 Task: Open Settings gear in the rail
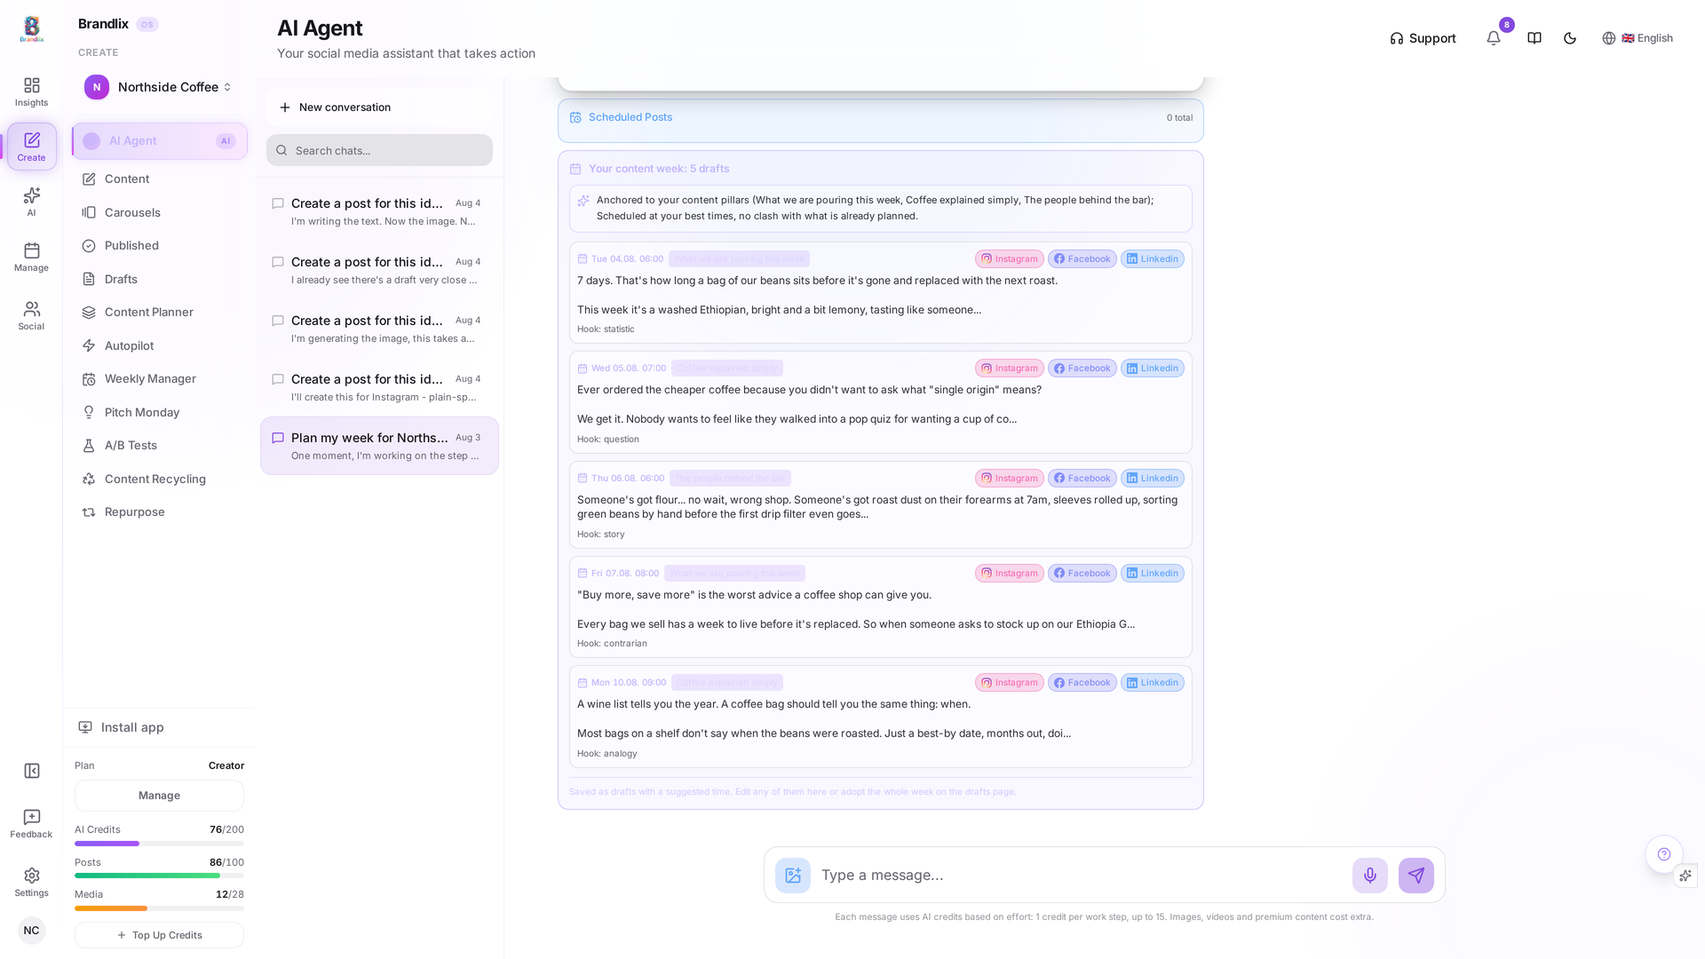(31, 882)
